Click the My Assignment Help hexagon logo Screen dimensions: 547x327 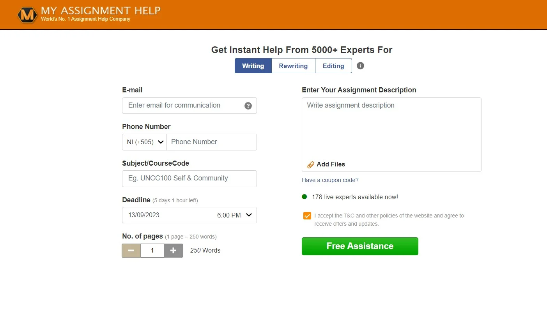click(27, 15)
